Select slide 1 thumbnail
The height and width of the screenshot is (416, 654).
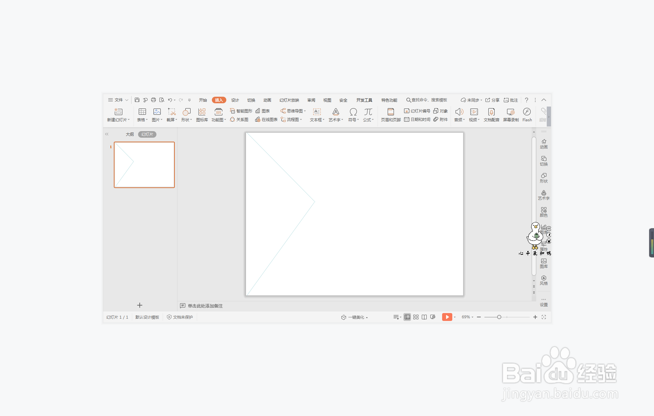tap(144, 165)
